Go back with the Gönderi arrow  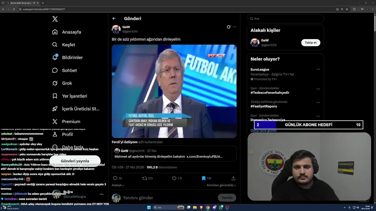114,18
